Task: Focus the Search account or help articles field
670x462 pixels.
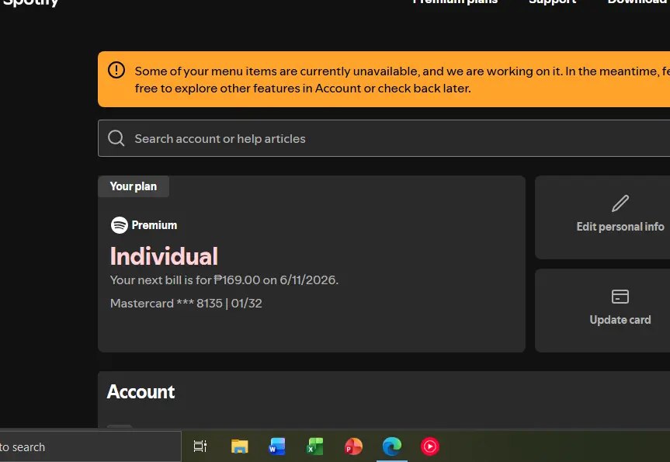Action: click(384, 138)
